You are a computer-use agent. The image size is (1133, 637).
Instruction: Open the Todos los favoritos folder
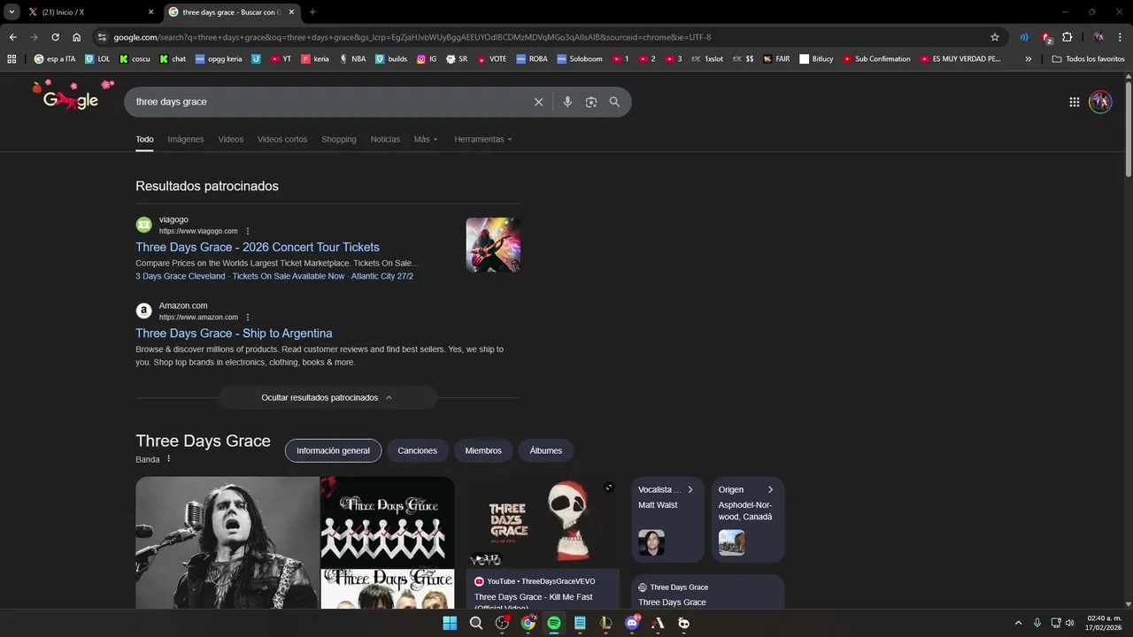click(1088, 59)
